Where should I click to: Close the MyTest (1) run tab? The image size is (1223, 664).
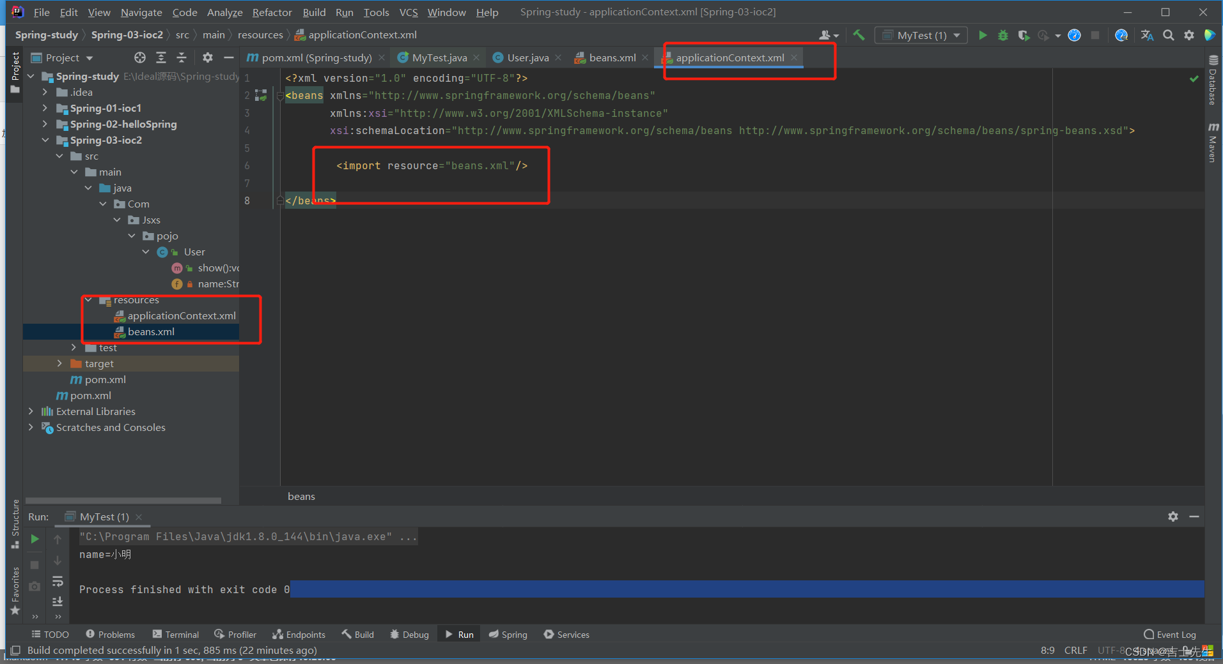tap(139, 517)
